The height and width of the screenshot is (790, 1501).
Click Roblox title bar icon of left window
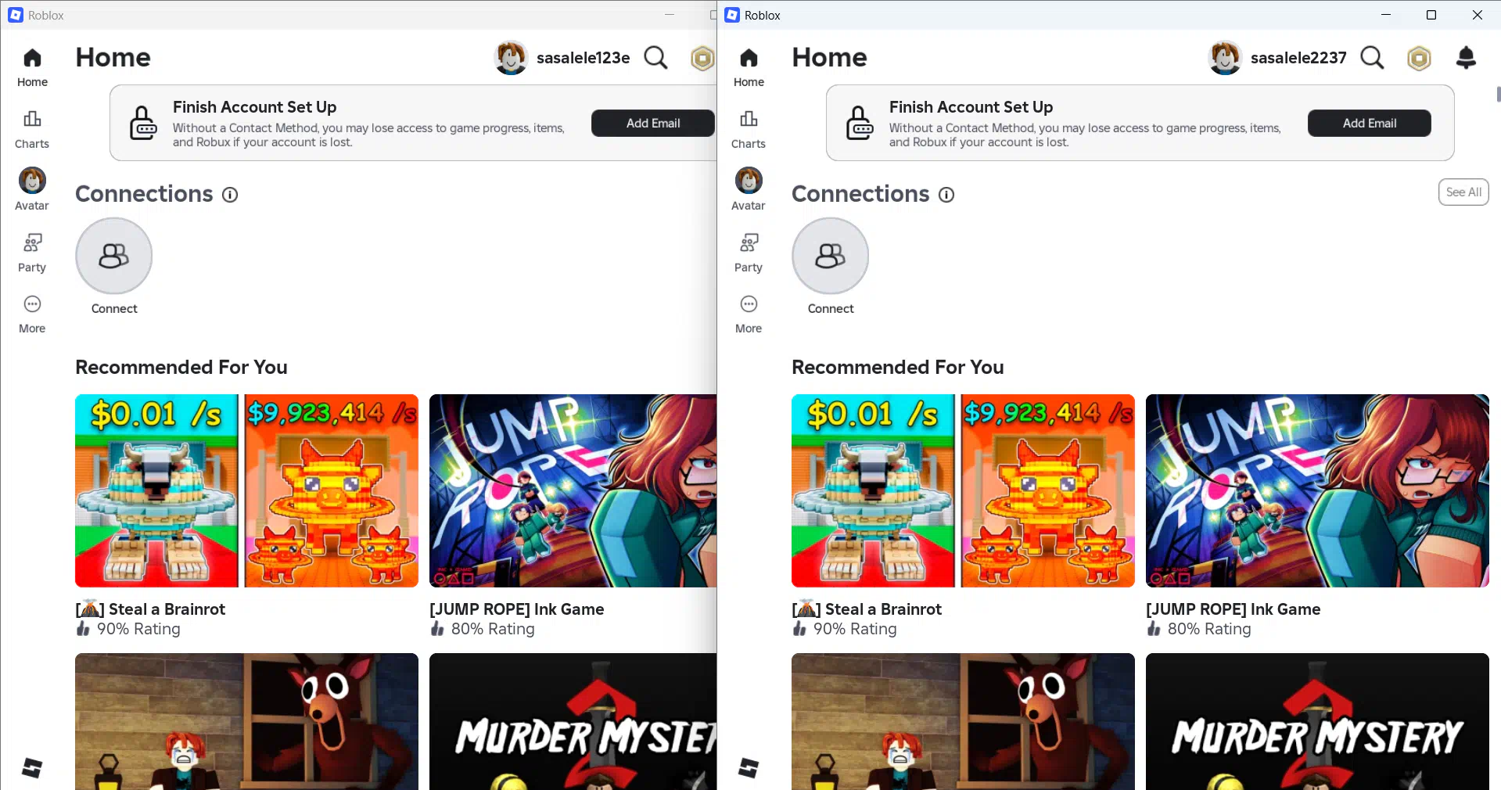tap(16, 15)
